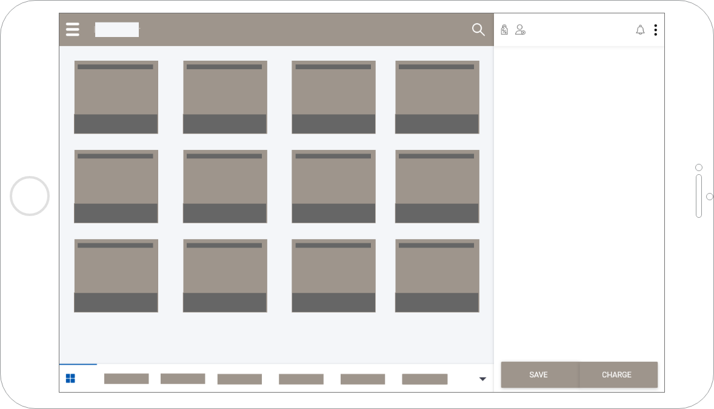
Task: Click the white title field in header
Action: tap(117, 30)
